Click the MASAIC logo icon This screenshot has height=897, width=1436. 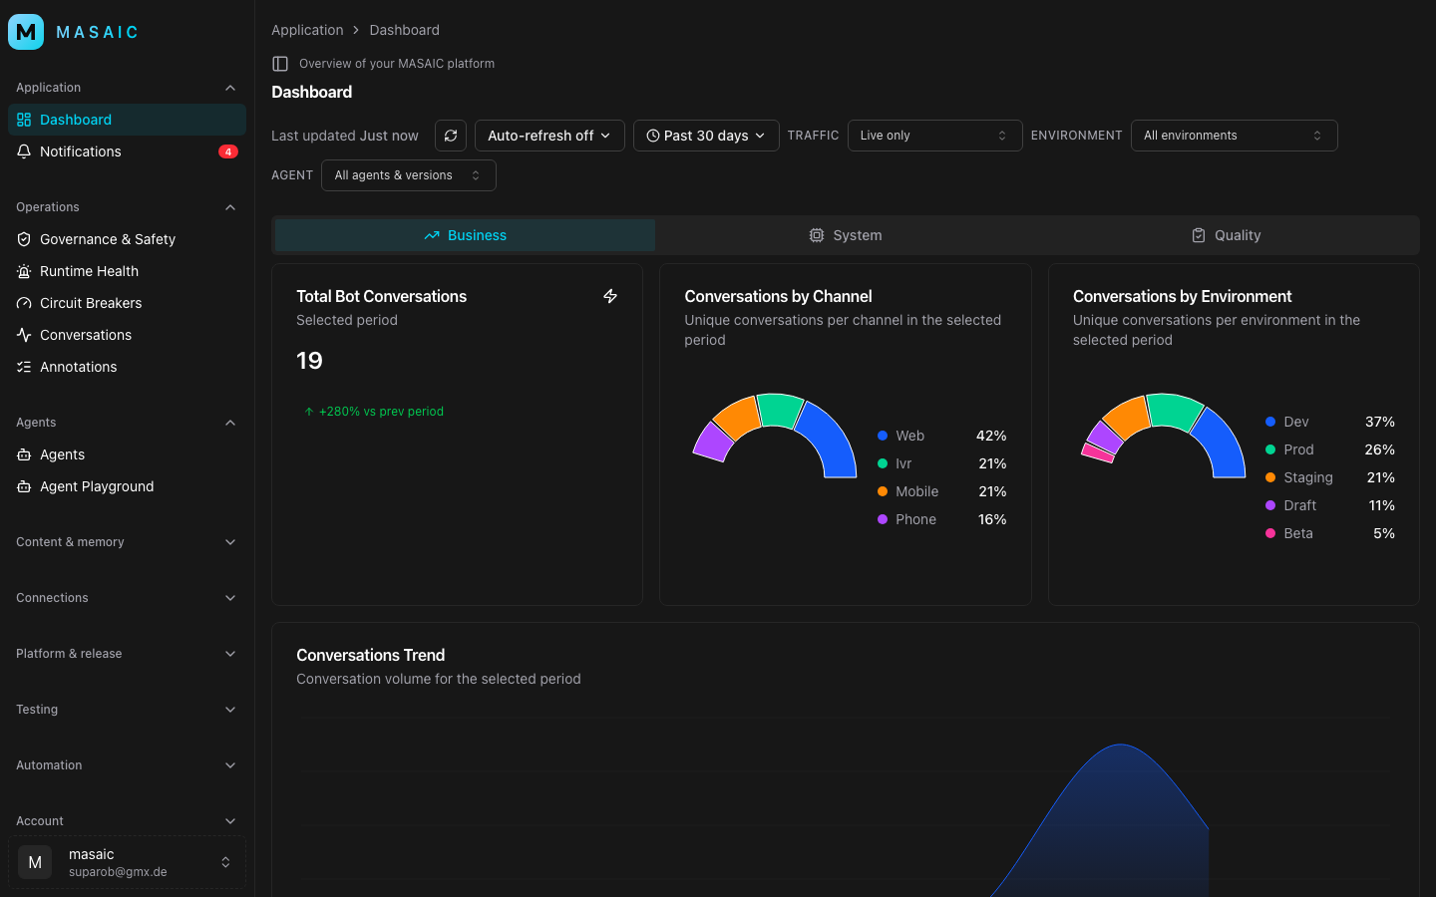point(26,32)
